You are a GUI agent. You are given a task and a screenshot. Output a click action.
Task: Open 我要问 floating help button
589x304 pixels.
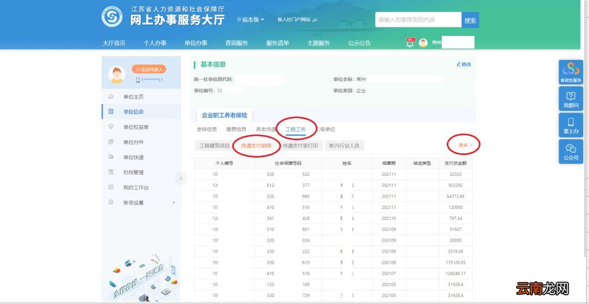[x=571, y=98]
